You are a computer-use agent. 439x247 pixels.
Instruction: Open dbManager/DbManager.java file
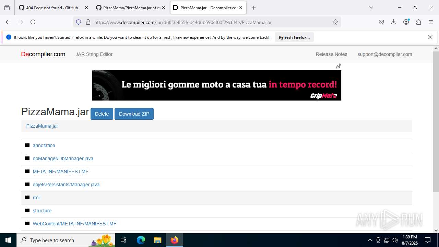(x=63, y=158)
